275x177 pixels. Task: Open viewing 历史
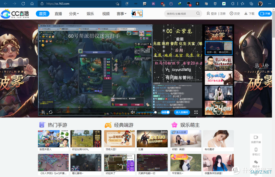pos(235,14)
